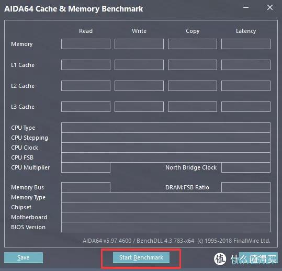Select the L3 Cache Latency result box

point(246,107)
